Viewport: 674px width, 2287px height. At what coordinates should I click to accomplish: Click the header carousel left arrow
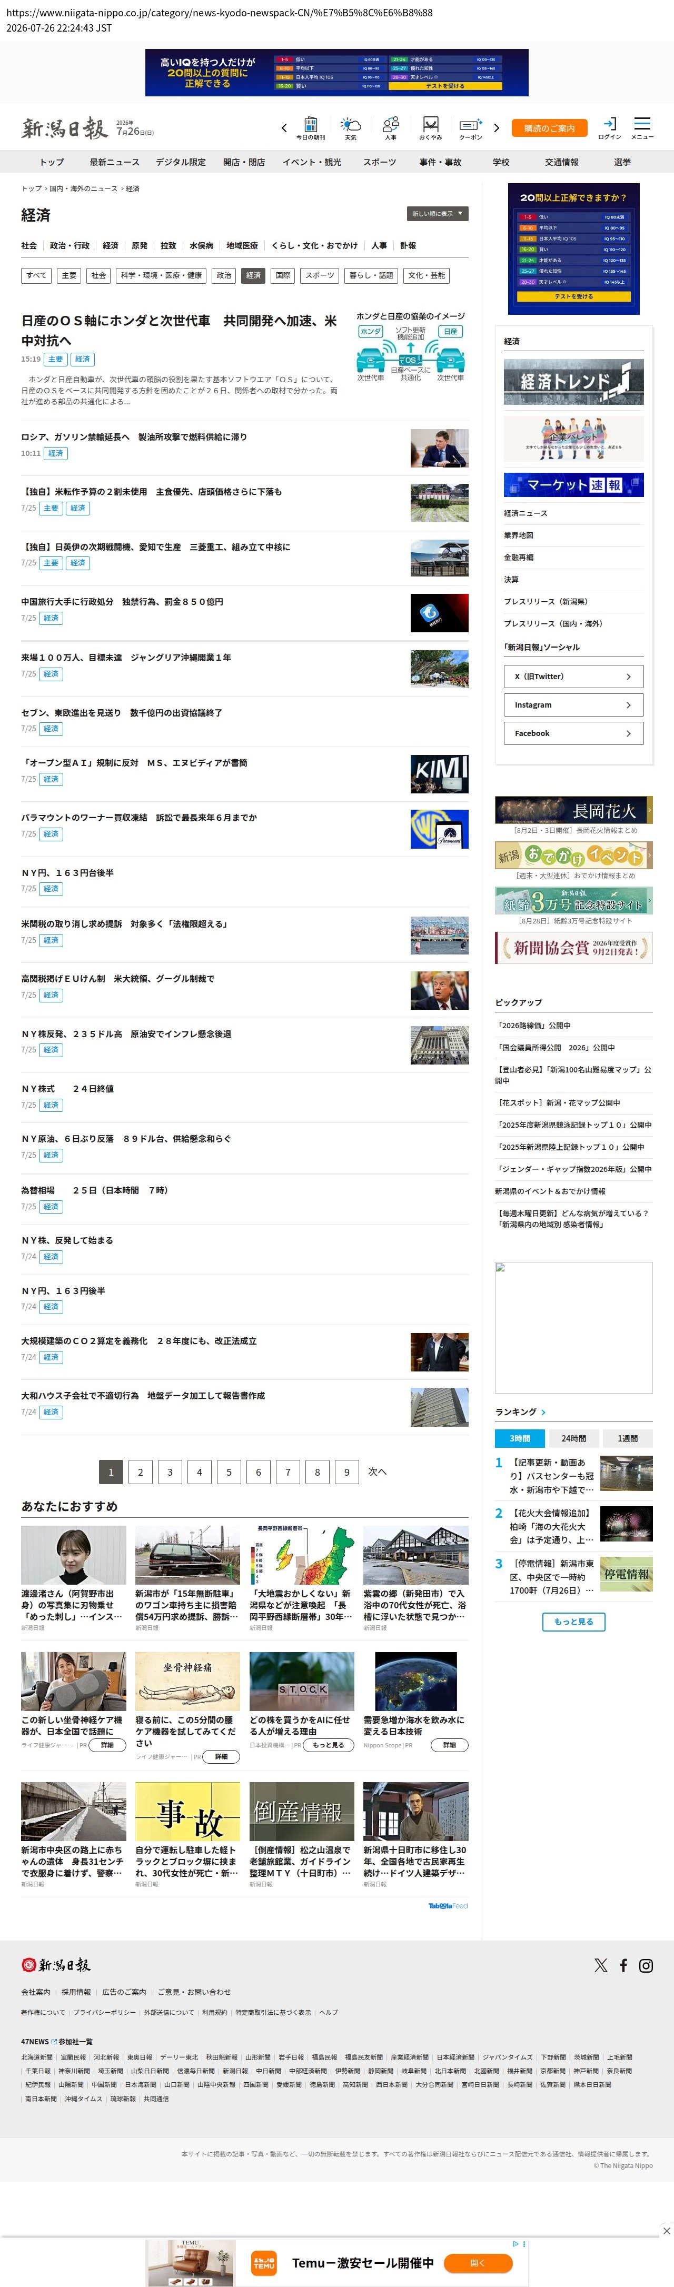coord(284,128)
